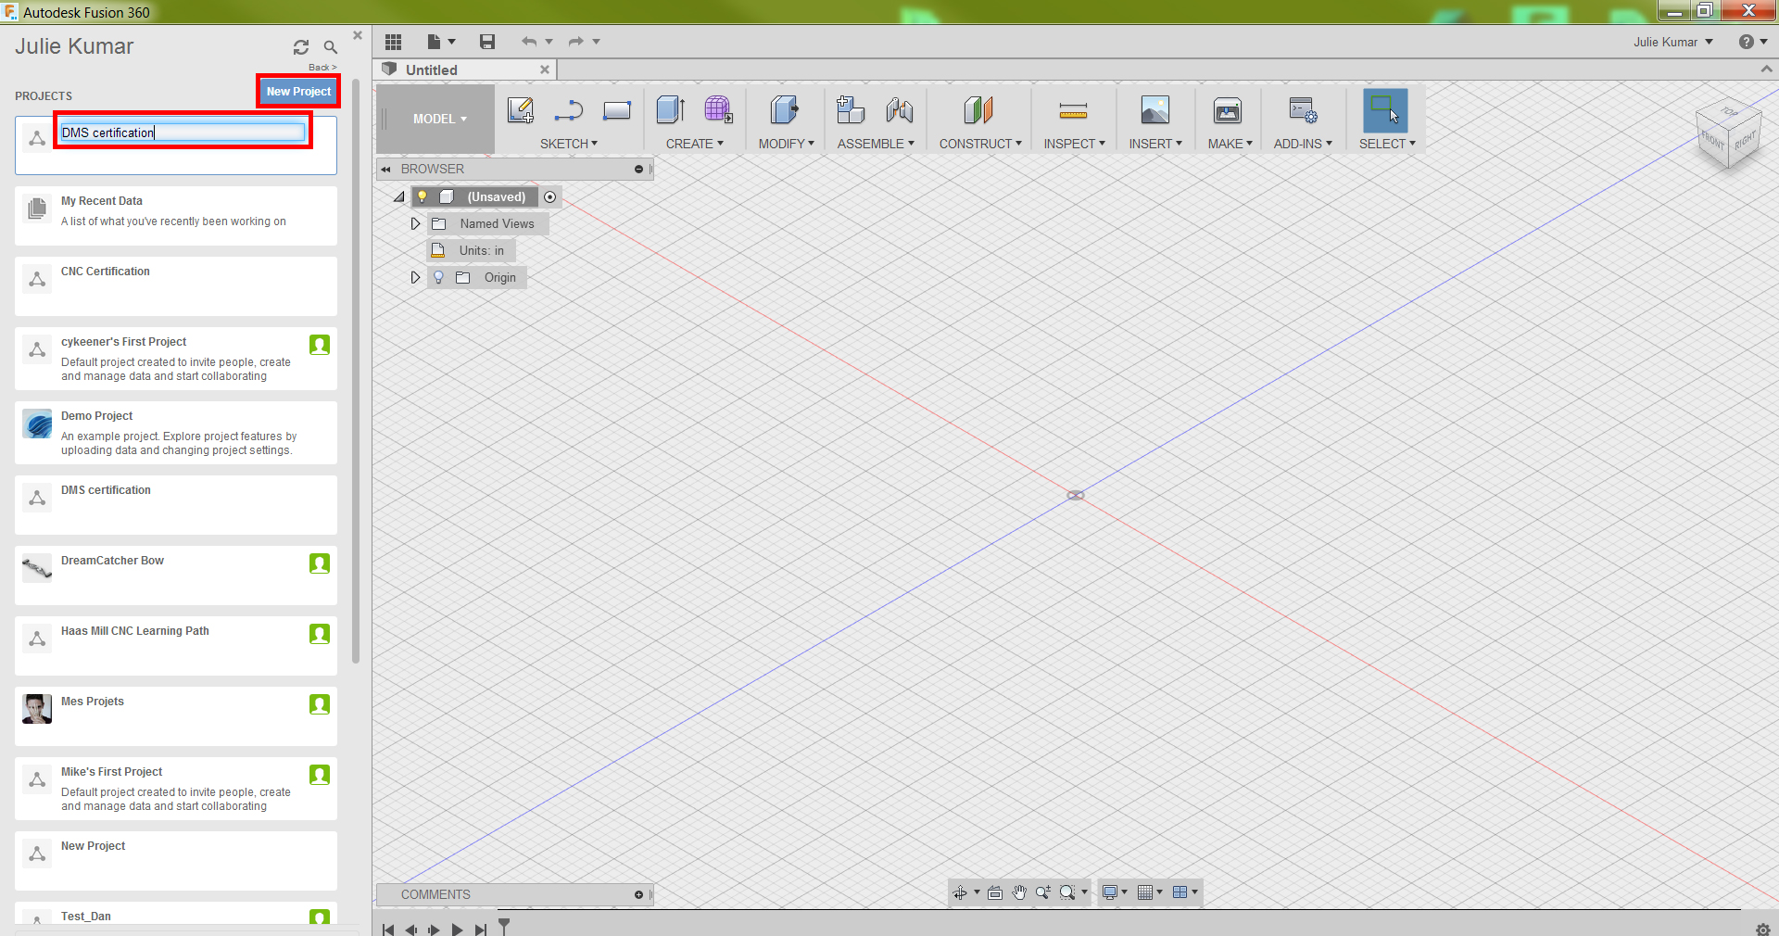
Task: Select the Create Form sculpt icon
Action: click(x=718, y=110)
